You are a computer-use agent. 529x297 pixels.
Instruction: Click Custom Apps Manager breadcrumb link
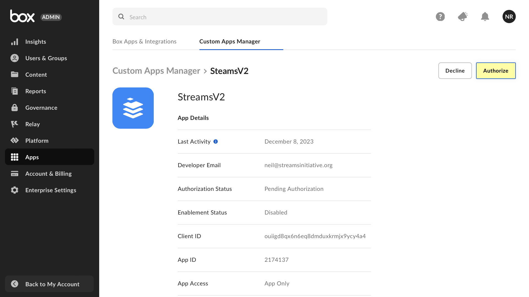156,71
